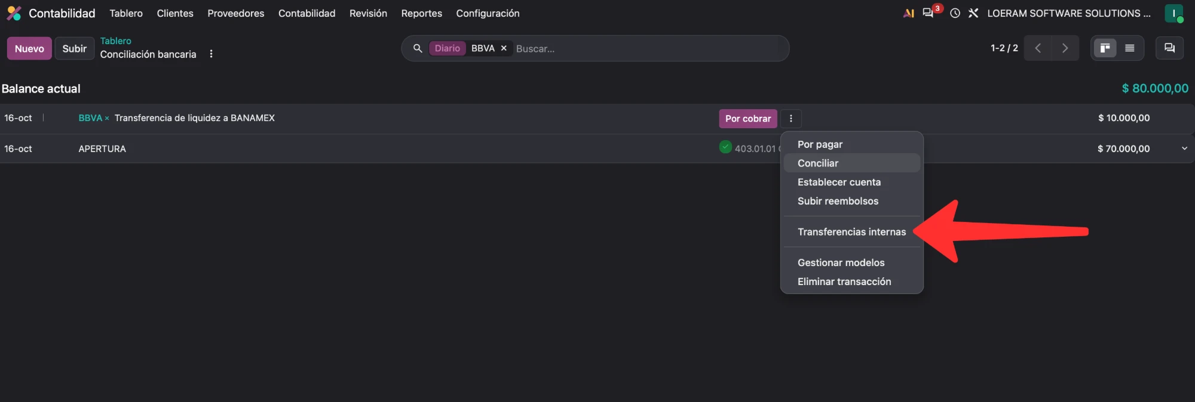Open the Proveedores menu

point(236,13)
